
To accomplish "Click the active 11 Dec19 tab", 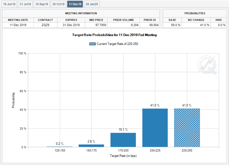I will [75, 4].
